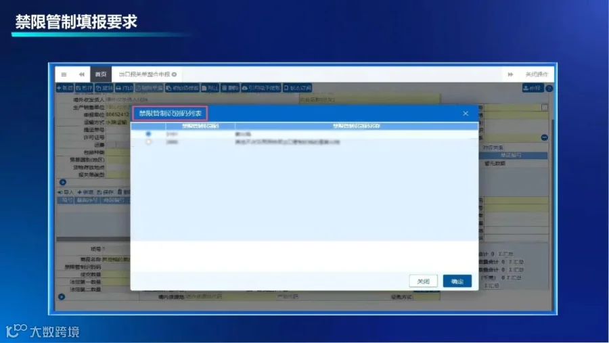Click 保存 in the goods list toolbar
609x343 pixels.
(x=106, y=192)
